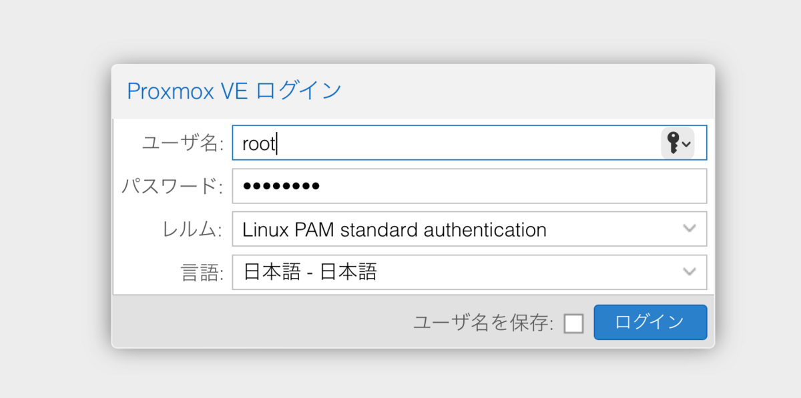801x398 pixels.
Task: Click the ユーザ名: label
Action: tap(183, 143)
